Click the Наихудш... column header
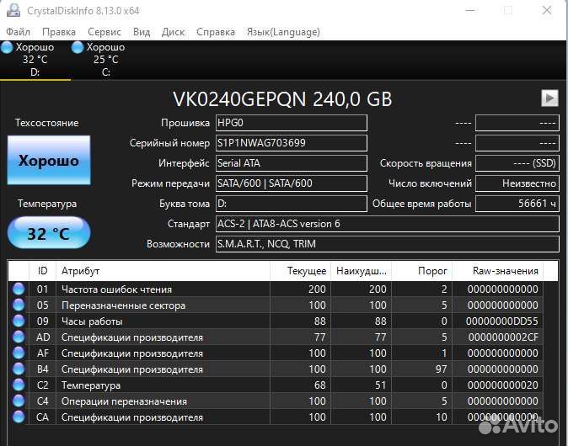Image resolution: width=568 pixels, height=446 pixels. [362, 271]
